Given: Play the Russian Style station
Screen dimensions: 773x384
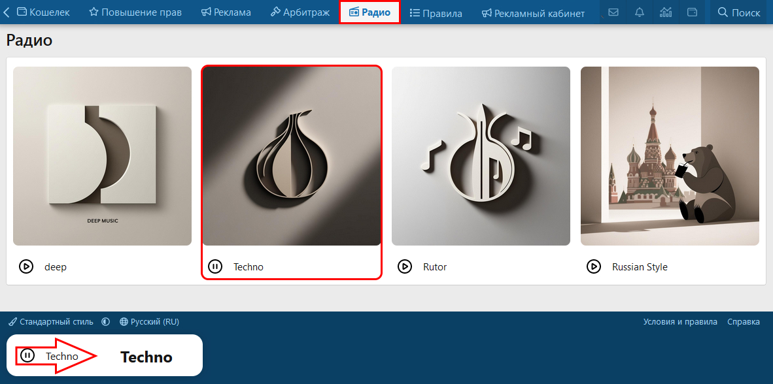Looking at the screenshot, I should [x=594, y=267].
